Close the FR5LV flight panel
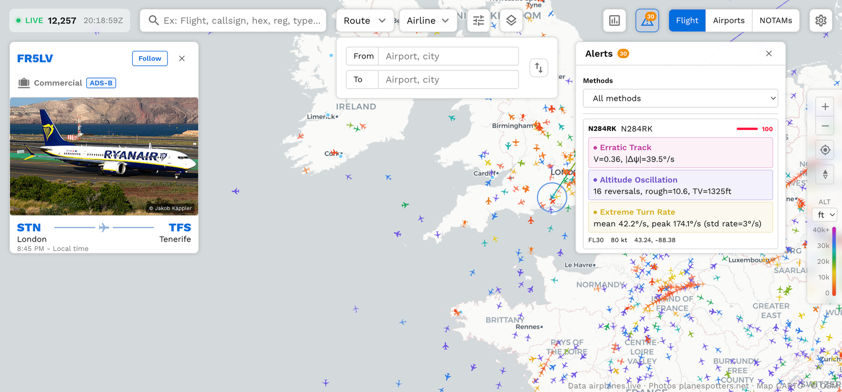Viewport: 842px width, 392px height. [182, 59]
